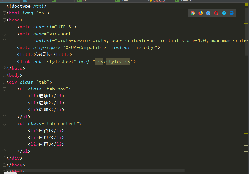Click user-scalable=no in viewport content
This screenshot has height=174, width=249.
click(133, 41)
